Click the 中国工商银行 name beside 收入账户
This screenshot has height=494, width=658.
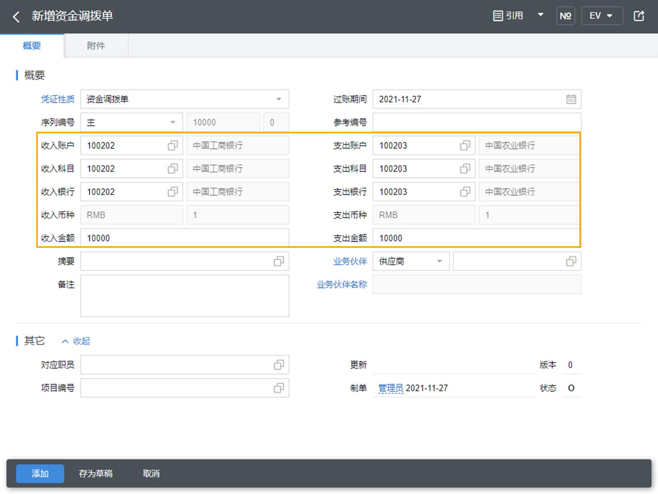[x=238, y=145]
